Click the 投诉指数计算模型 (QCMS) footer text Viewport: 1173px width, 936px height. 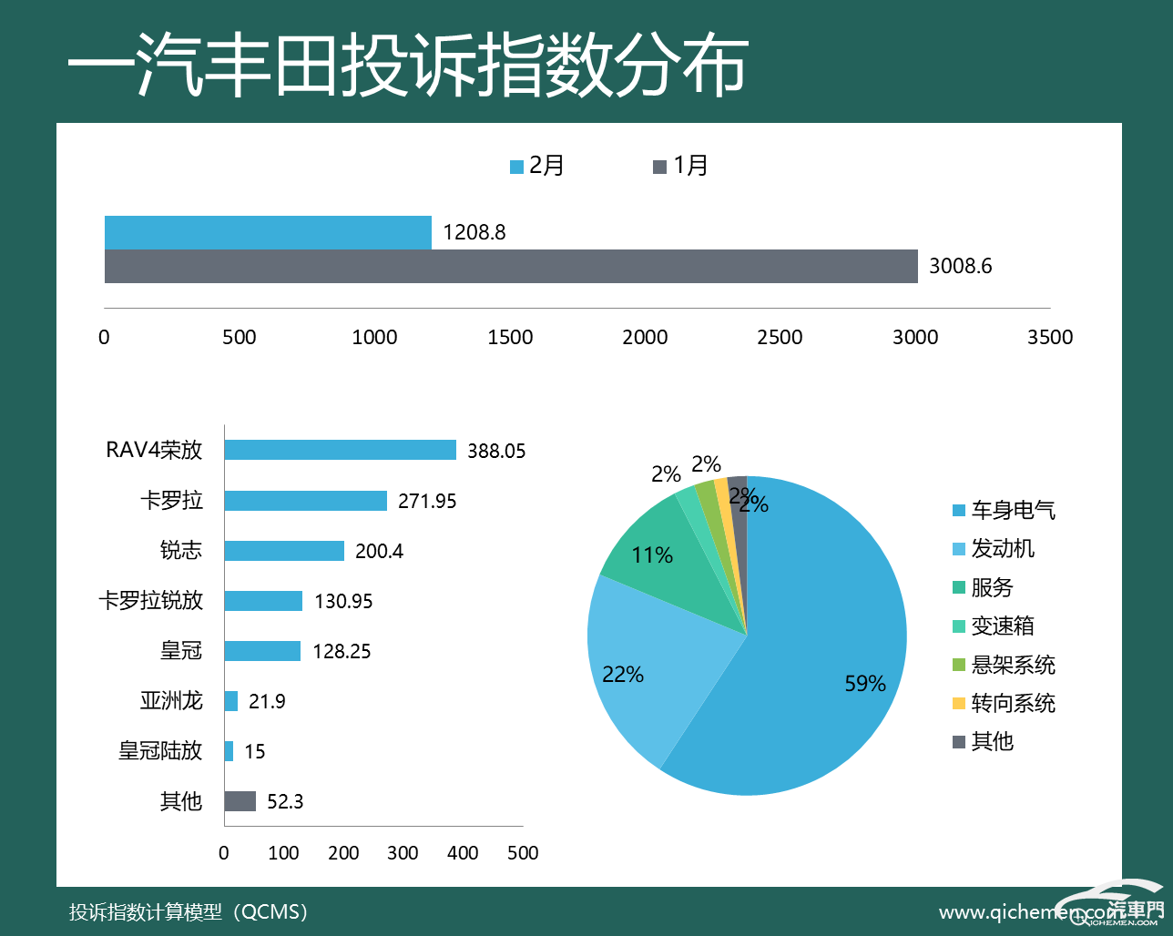point(189,911)
